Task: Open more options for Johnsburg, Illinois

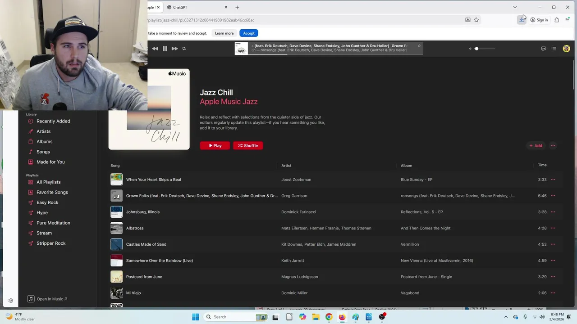Action: click(x=553, y=212)
